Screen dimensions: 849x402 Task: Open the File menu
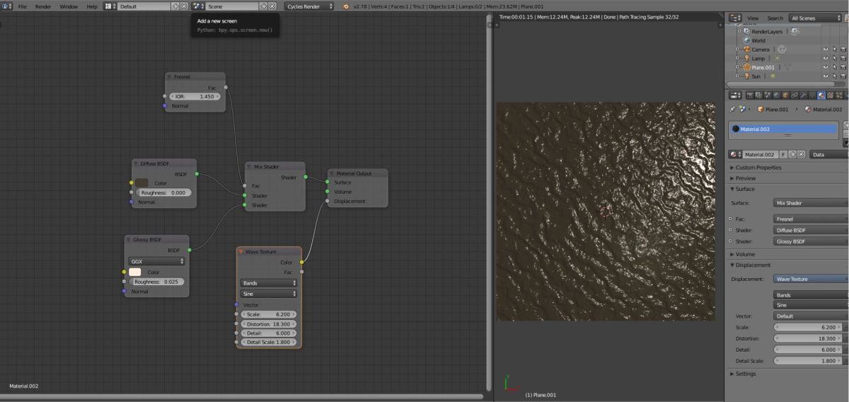pos(22,6)
